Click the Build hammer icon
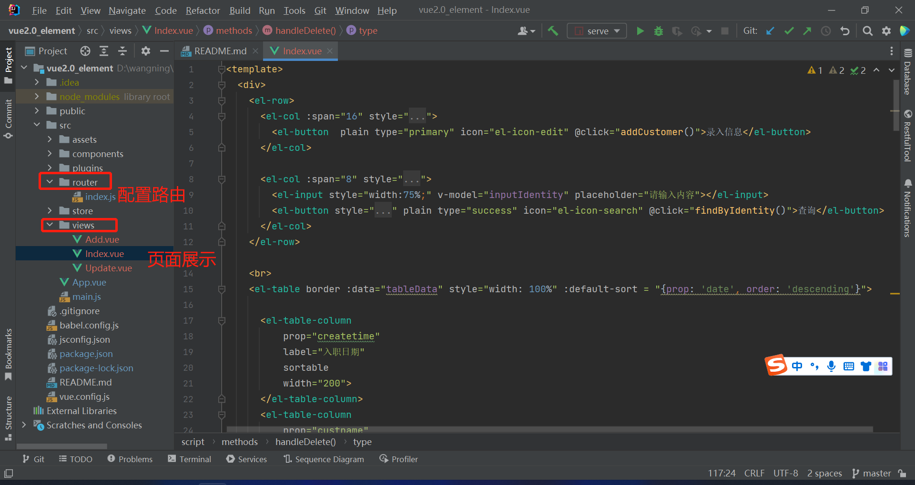 click(553, 31)
